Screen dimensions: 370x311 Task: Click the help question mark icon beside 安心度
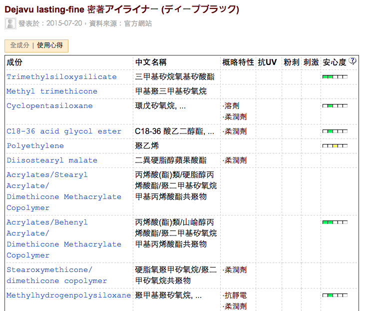click(x=353, y=61)
